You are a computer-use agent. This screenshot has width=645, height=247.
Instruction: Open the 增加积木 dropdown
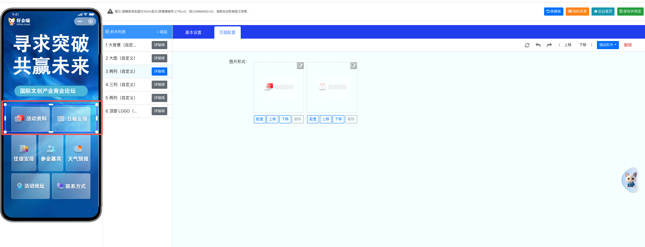click(607, 45)
